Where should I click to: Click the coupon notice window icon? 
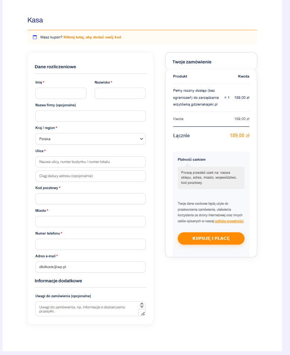point(35,37)
